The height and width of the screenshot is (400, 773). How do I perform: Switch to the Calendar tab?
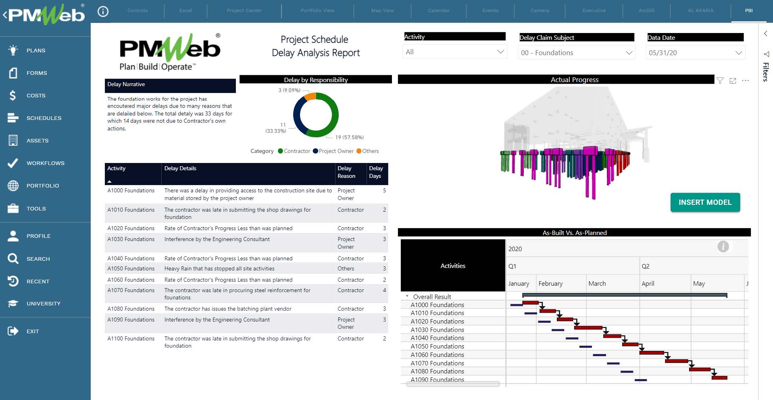[439, 10]
